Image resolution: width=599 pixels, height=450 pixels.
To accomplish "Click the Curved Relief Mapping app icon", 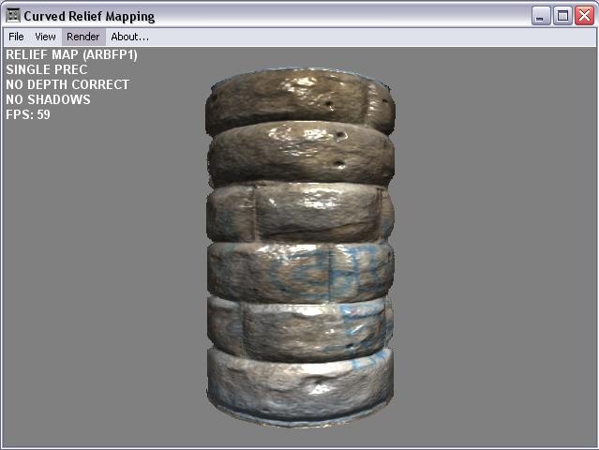I will tap(13, 16).
